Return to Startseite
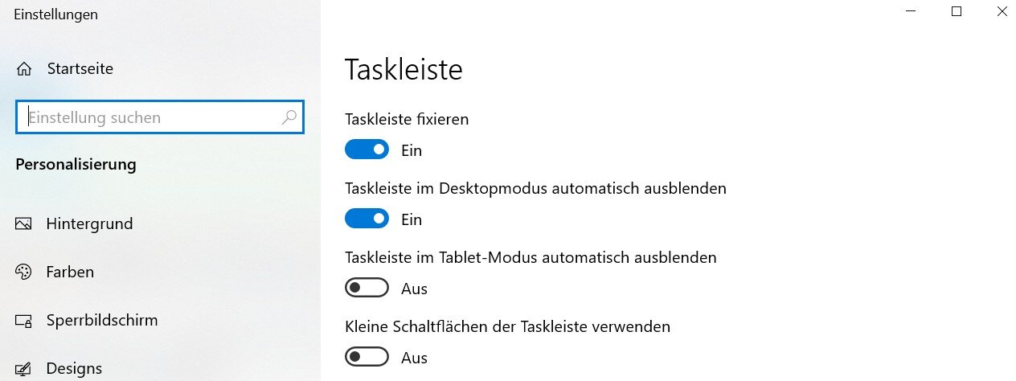 coord(80,69)
